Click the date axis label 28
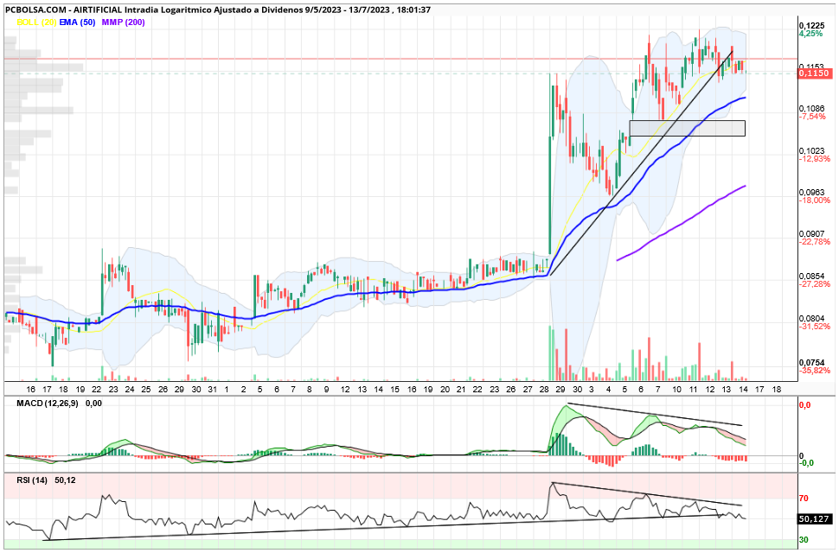839x553 pixels. pyautogui.click(x=545, y=390)
